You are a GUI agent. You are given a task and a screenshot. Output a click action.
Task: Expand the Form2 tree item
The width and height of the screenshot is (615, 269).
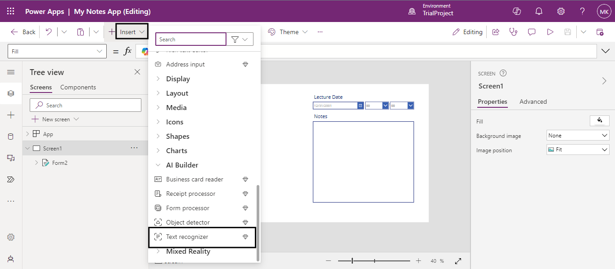[x=36, y=163]
